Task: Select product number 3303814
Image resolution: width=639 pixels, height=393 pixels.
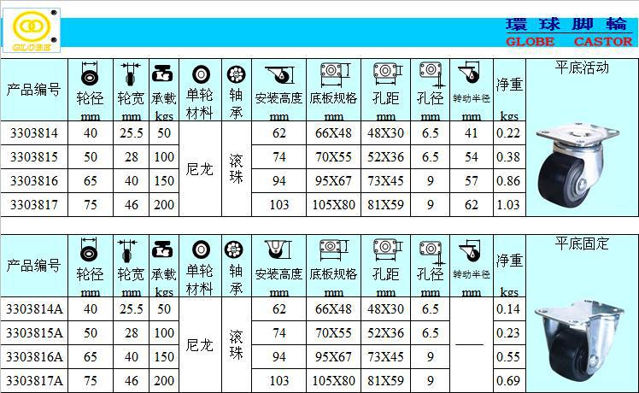Action: [x=33, y=132]
